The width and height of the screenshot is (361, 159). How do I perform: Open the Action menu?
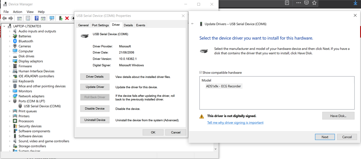(17, 12)
